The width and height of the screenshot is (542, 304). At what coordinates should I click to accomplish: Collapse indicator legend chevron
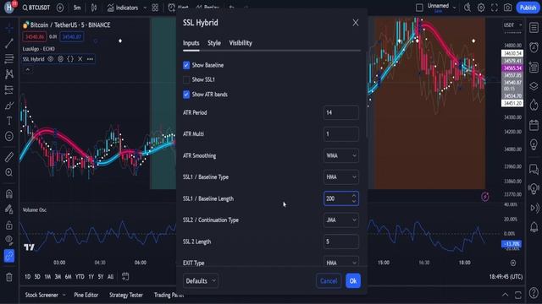pos(28,70)
